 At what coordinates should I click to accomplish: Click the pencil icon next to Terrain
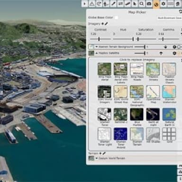point(104,153)
